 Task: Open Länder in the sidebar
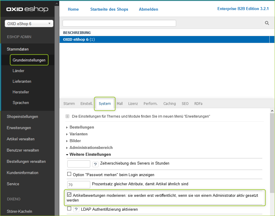(18, 71)
